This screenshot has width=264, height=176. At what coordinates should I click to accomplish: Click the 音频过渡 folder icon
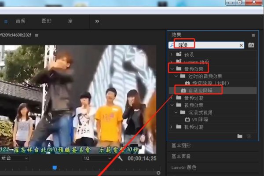[x=179, y=98]
